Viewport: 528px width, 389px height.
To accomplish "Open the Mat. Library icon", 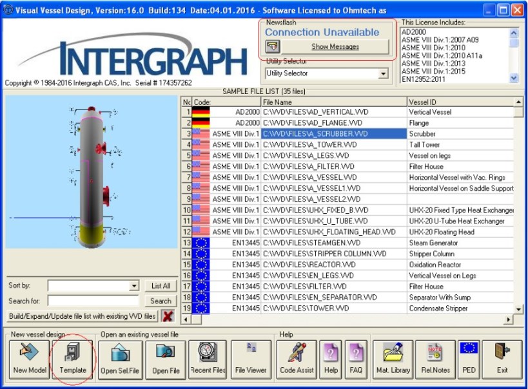I will [x=393, y=359].
